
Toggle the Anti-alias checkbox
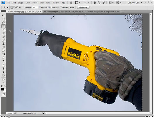pos(40,7)
